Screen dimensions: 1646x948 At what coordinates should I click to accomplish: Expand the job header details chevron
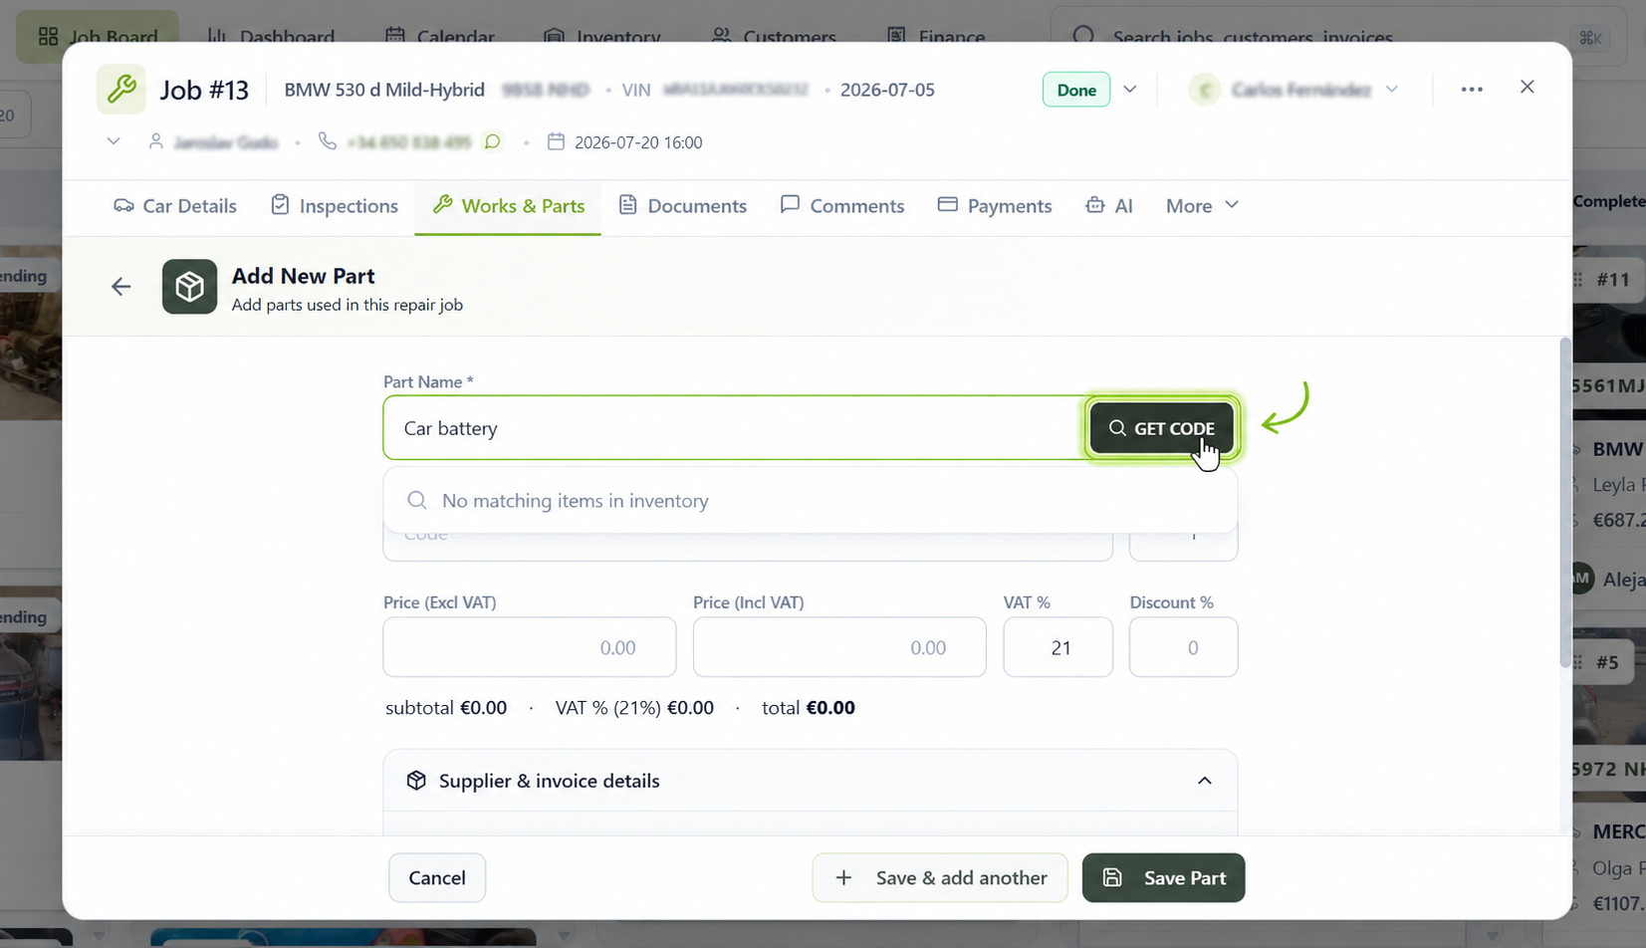click(x=114, y=141)
